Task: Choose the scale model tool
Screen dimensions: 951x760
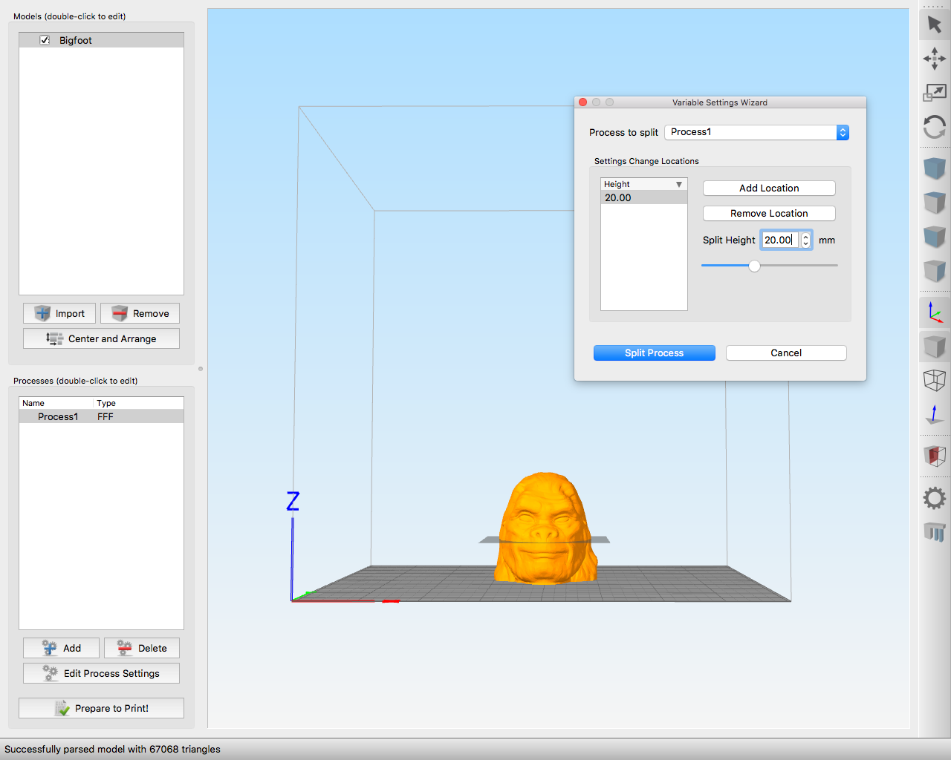Action: coord(934,93)
